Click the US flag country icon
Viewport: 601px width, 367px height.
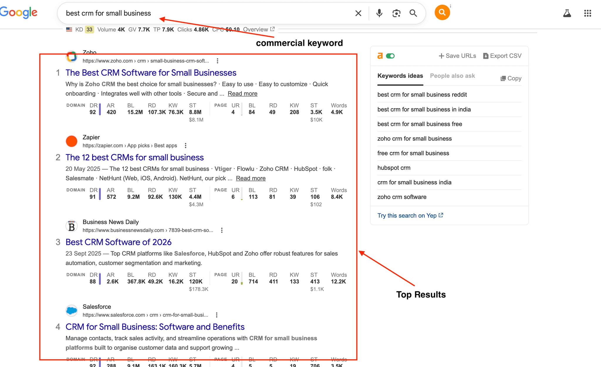click(x=69, y=29)
